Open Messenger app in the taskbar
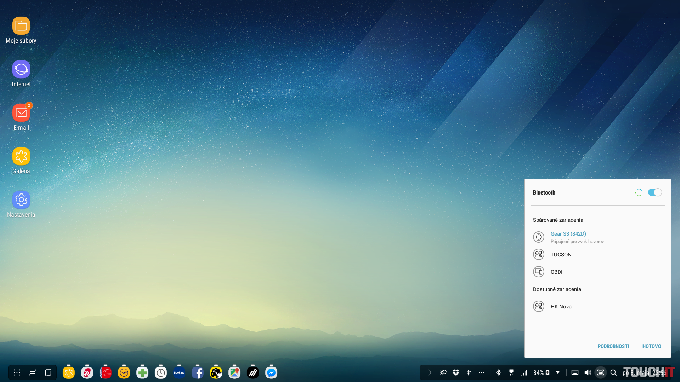Screen dimensions: 680x382 point(271,372)
